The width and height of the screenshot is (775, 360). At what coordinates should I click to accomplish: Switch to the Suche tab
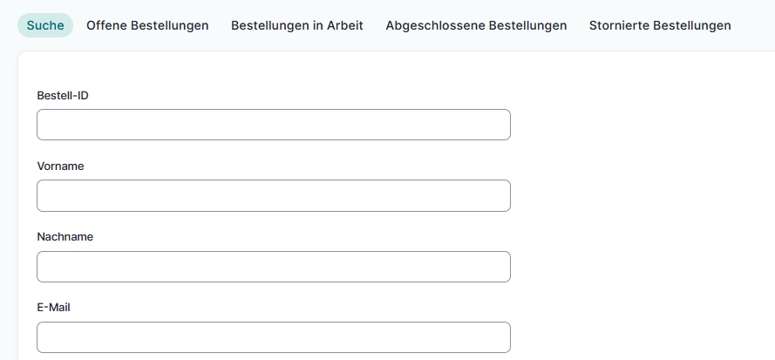click(45, 25)
